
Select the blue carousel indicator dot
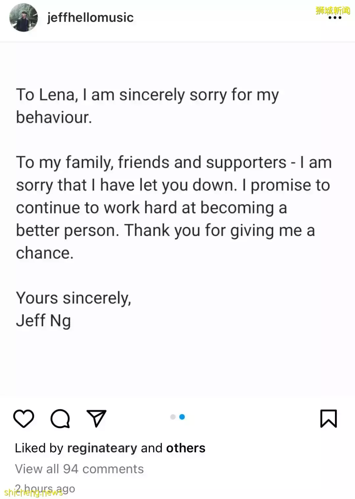tap(182, 417)
